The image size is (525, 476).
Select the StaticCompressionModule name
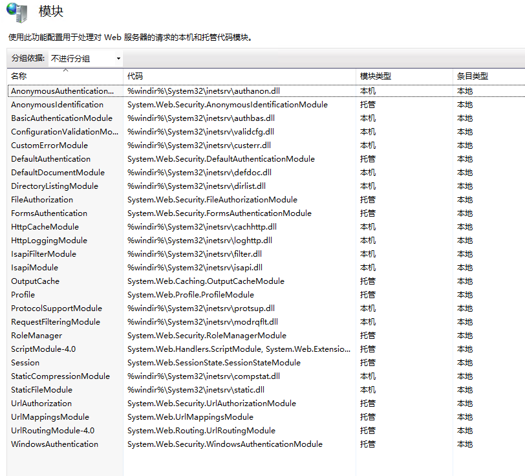point(60,376)
